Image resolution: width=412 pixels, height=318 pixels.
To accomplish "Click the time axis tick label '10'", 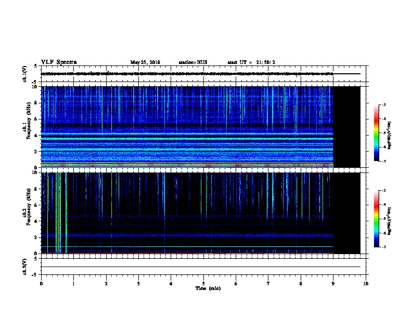I will click(366, 284).
